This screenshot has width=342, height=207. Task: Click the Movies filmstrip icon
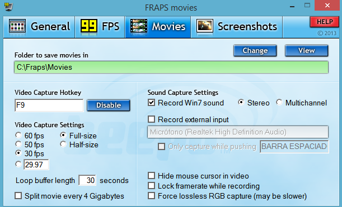click(x=139, y=26)
